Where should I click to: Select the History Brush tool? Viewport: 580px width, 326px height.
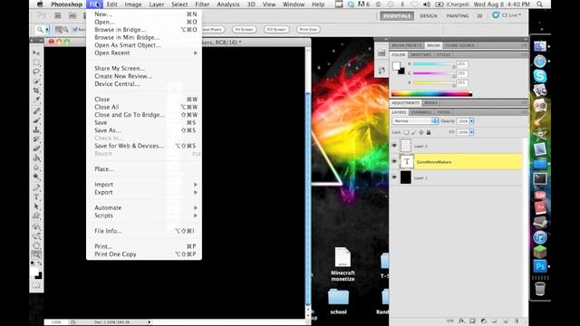[36, 139]
